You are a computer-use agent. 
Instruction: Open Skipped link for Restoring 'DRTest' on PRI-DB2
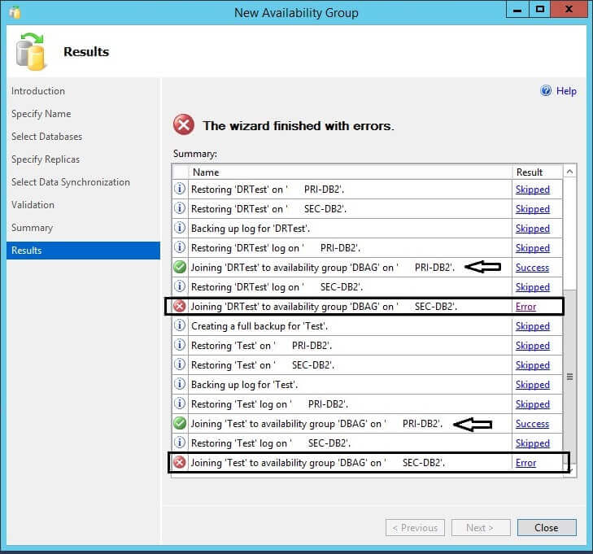(533, 190)
